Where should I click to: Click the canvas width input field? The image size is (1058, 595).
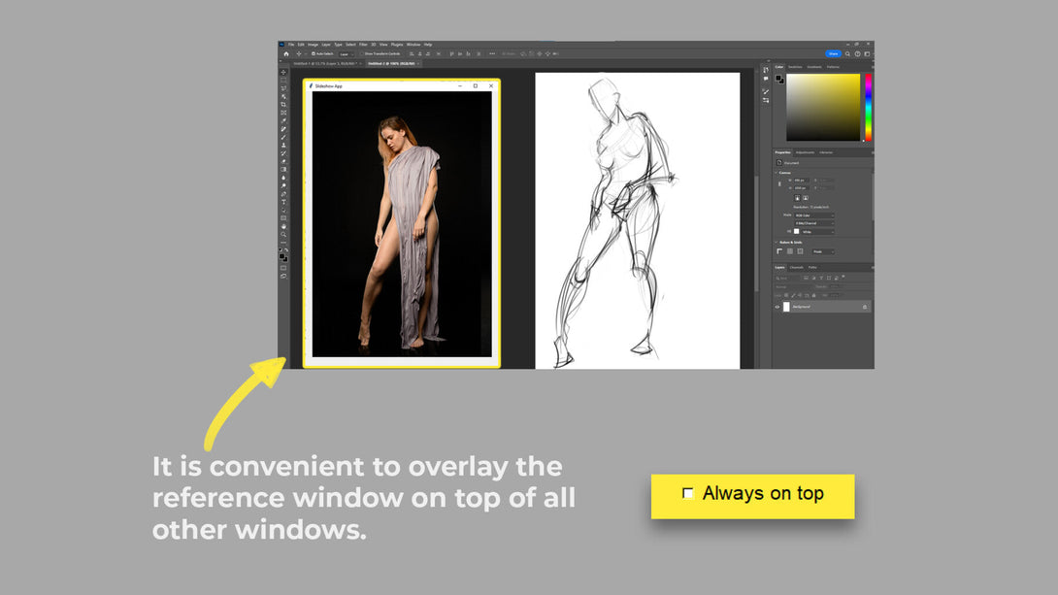(x=802, y=181)
